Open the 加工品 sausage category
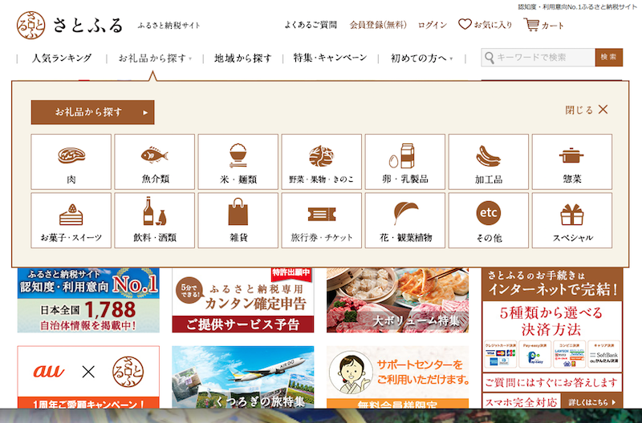The image size is (642, 423). pyautogui.click(x=489, y=162)
